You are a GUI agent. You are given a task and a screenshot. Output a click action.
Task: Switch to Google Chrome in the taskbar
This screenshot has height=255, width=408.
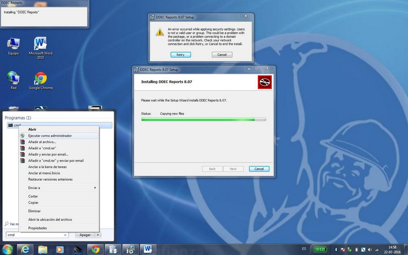point(95,249)
